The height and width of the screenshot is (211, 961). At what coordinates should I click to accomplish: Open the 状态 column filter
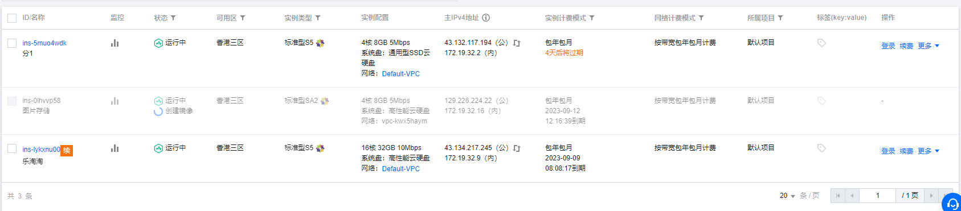(173, 18)
